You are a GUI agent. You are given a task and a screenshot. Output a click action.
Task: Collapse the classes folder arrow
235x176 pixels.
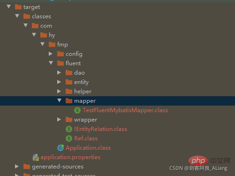point(17,16)
